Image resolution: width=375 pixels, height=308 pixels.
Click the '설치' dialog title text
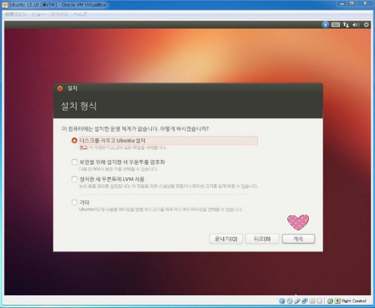tap(72, 88)
